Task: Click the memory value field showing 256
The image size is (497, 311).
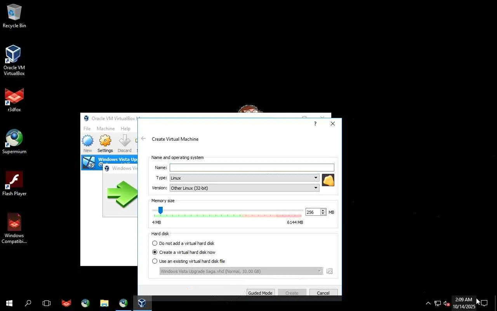Action: pos(313,212)
